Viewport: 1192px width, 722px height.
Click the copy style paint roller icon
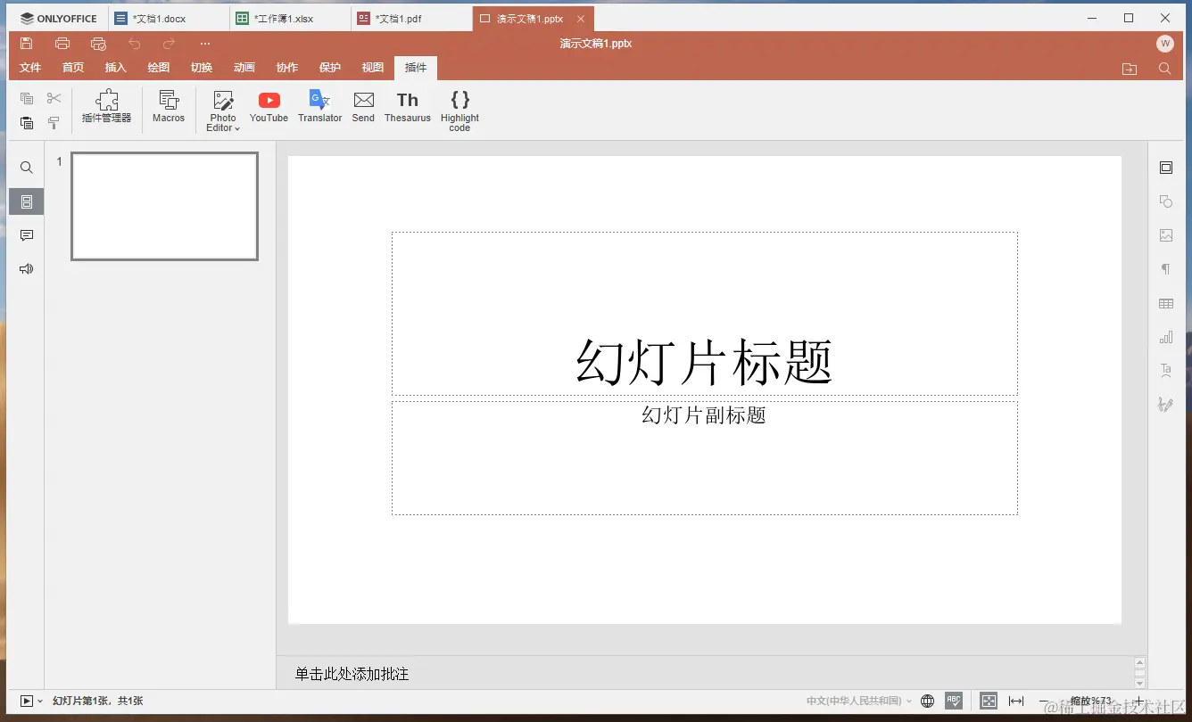click(54, 123)
